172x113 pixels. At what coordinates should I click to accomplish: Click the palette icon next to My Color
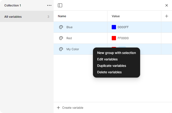(x=61, y=49)
